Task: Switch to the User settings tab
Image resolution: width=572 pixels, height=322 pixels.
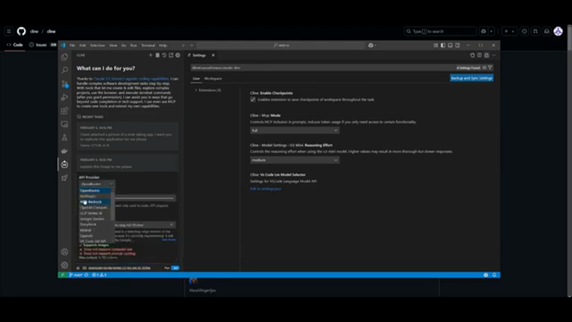Action: [196, 78]
